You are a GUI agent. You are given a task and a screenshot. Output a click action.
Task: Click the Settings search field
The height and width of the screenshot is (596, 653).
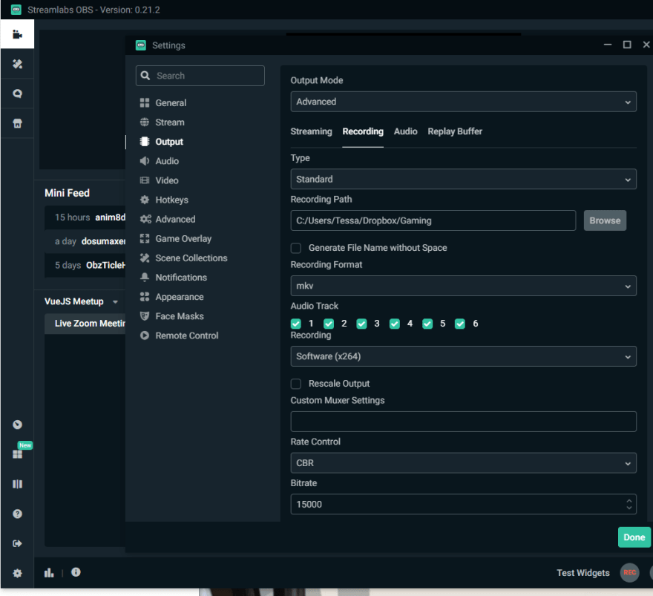(x=200, y=76)
